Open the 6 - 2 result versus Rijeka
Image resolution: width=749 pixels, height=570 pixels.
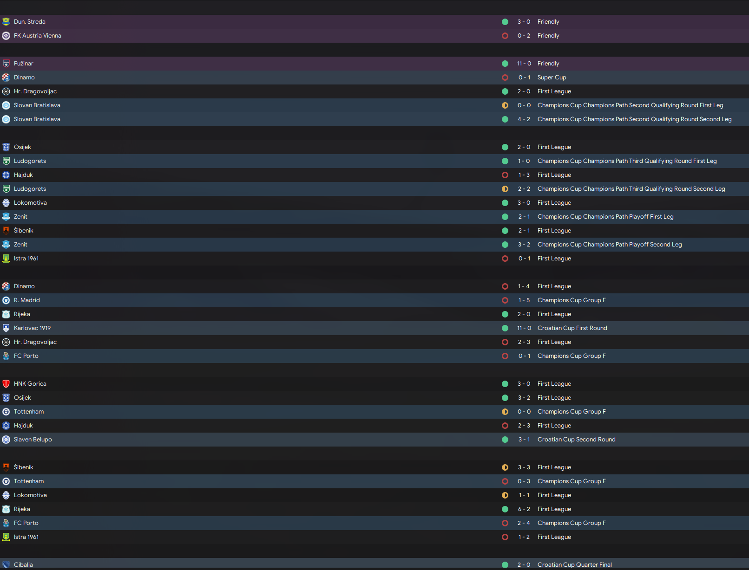(524, 509)
